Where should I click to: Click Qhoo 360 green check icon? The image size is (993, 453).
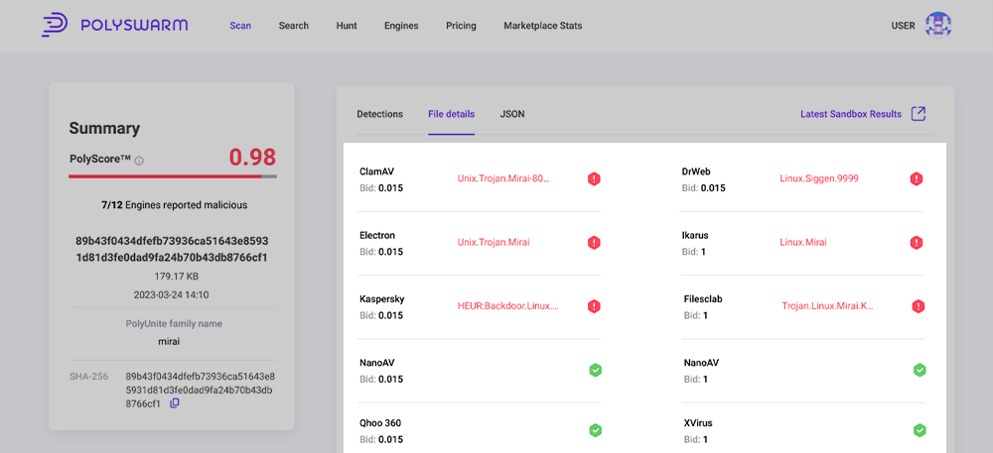(x=595, y=430)
